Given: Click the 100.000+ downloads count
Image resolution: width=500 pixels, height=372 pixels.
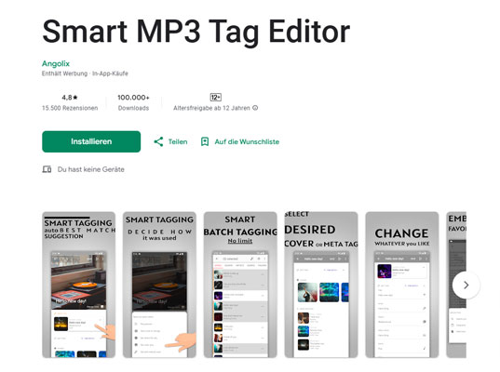Looking at the screenshot, I should pos(133,98).
